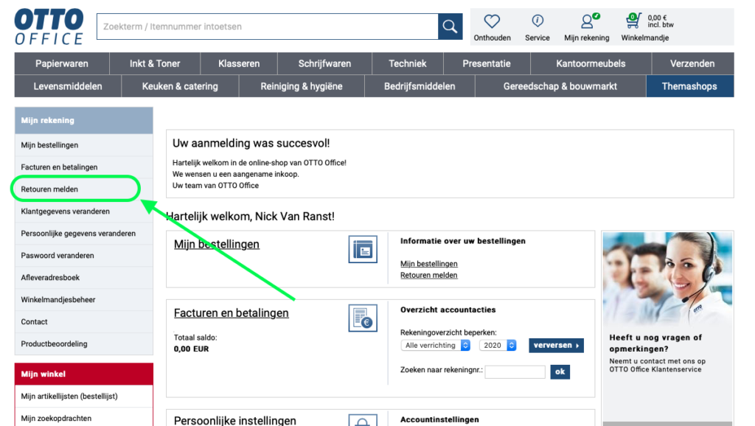Click the Facturen en betalingen heading link
755x426 pixels.
231,313
